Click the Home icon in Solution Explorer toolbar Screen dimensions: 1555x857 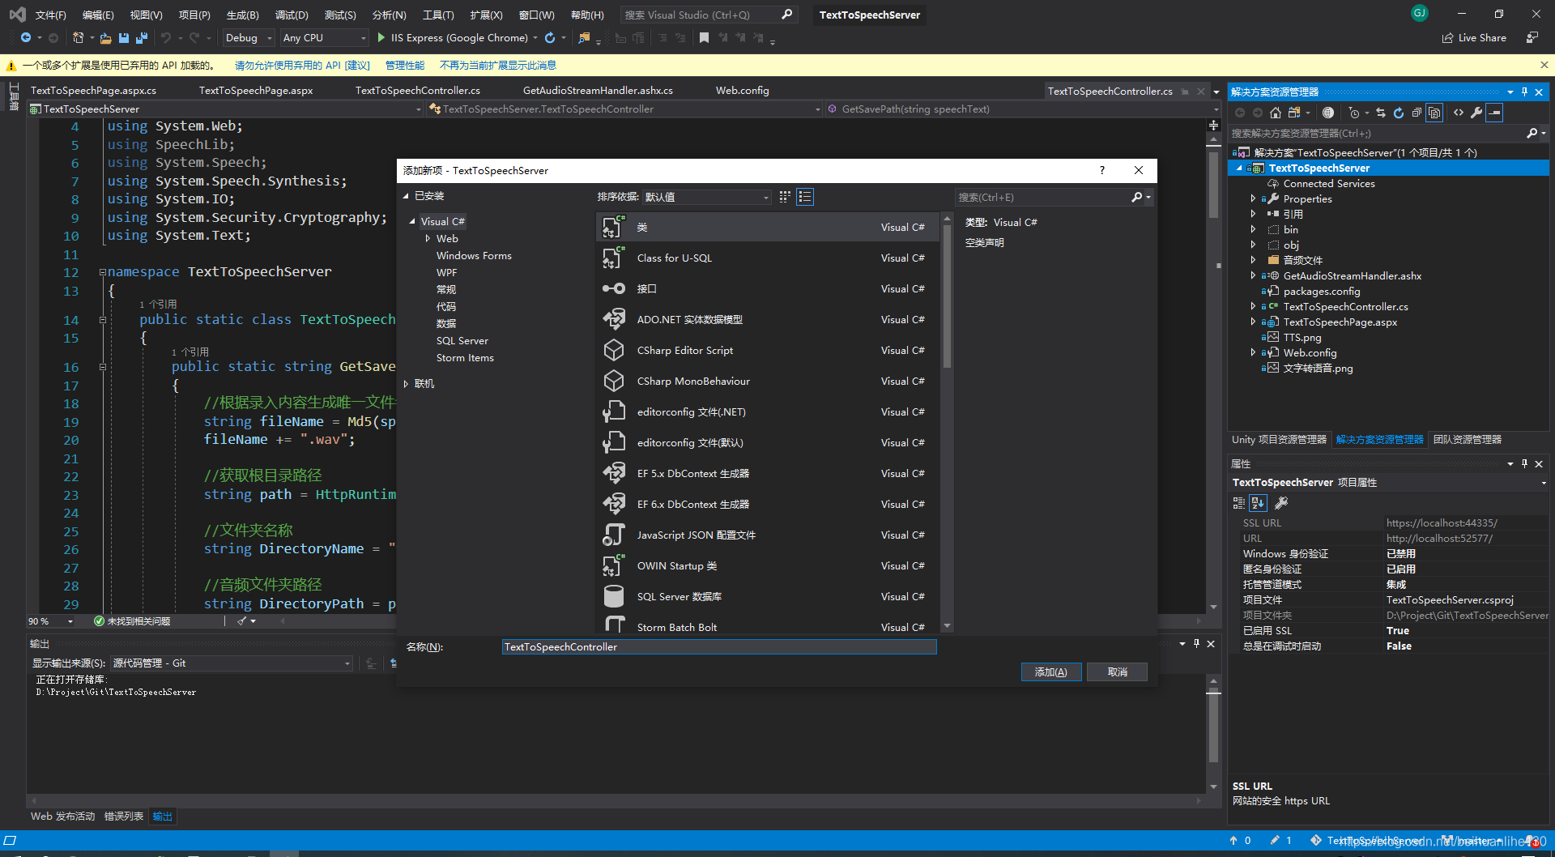[1276, 113]
